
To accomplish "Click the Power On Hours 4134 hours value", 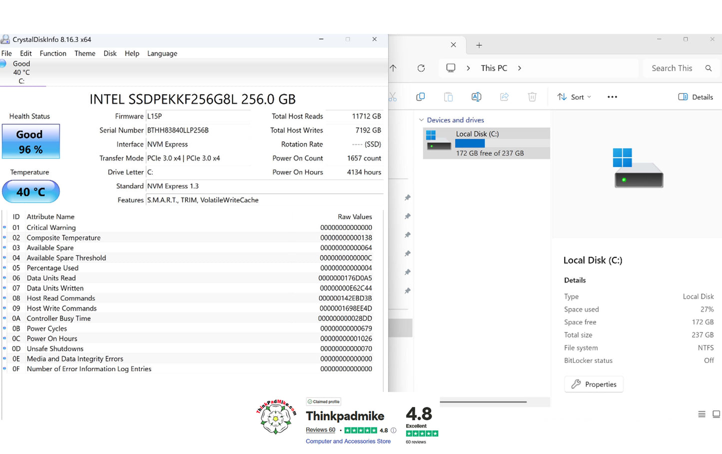I will tap(364, 172).
